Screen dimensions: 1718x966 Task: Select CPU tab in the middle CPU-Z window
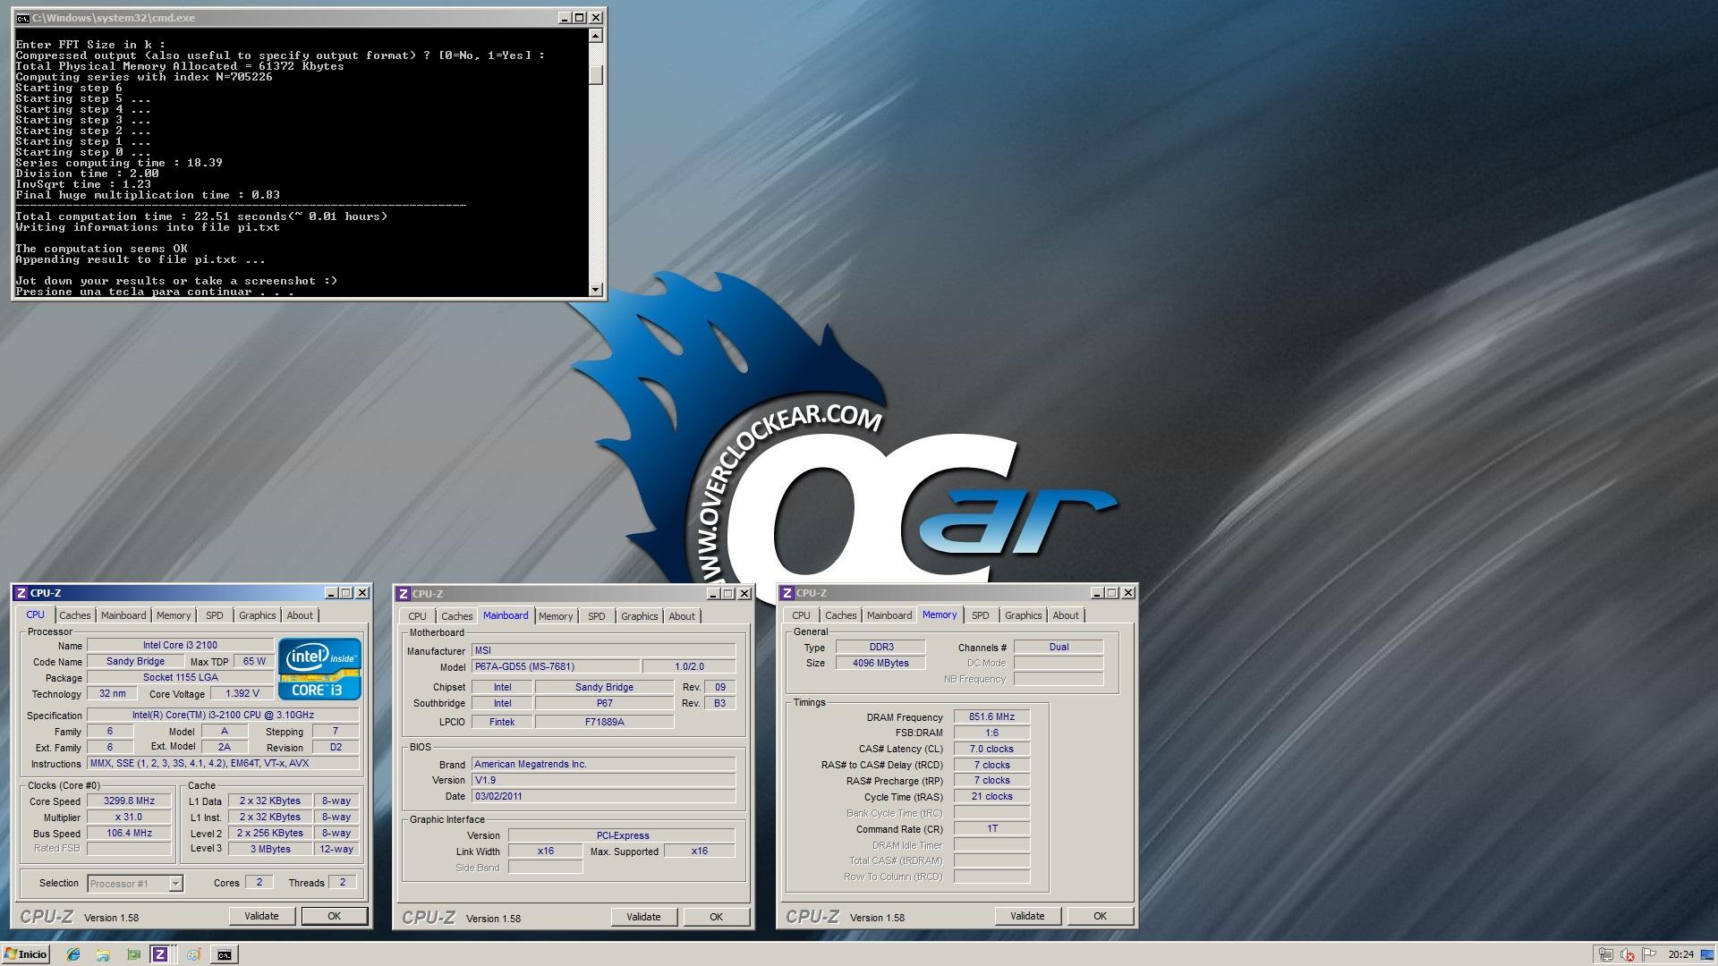click(x=418, y=616)
